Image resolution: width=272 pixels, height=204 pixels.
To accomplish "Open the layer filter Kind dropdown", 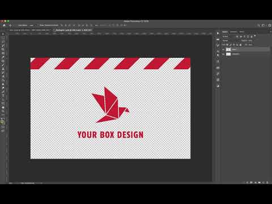I will pos(228,37).
